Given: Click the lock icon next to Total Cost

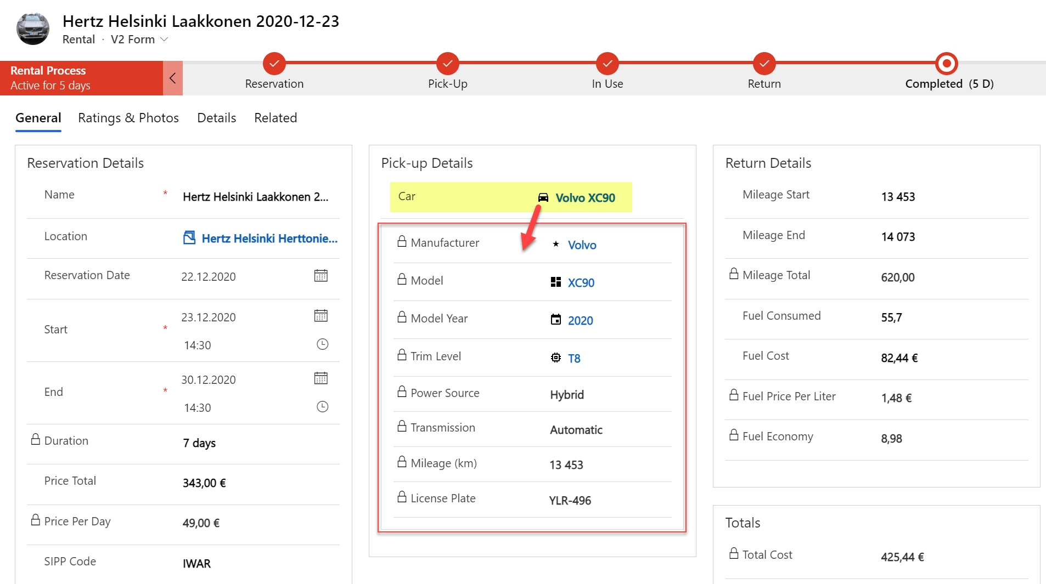Looking at the screenshot, I should (734, 553).
